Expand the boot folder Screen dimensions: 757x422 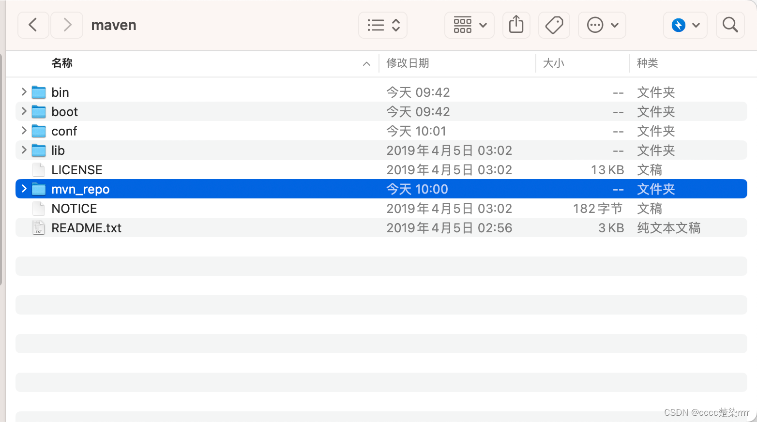pyautogui.click(x=24, y=111)
